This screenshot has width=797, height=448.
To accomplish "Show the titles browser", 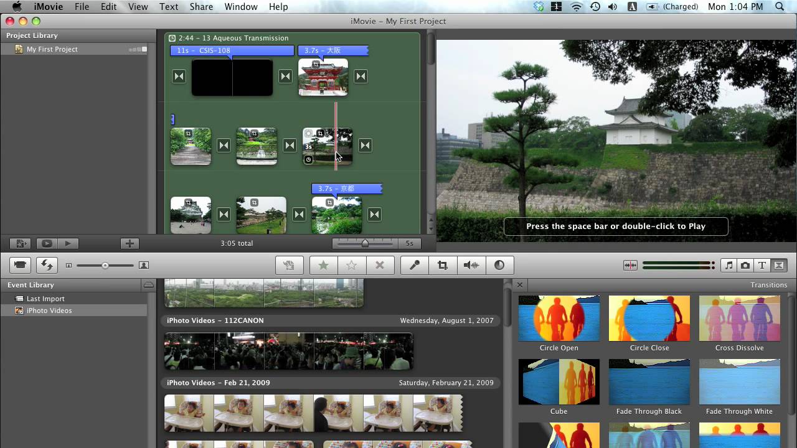I will [762, 265].
